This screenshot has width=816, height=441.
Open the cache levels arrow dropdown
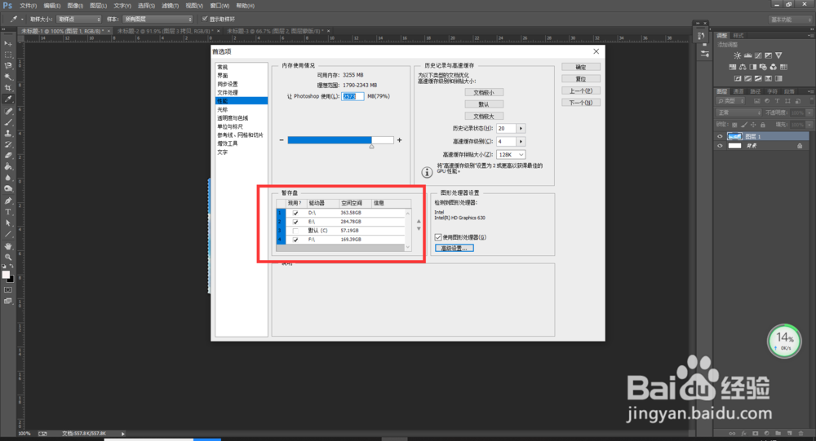click(x=521, y=142)
